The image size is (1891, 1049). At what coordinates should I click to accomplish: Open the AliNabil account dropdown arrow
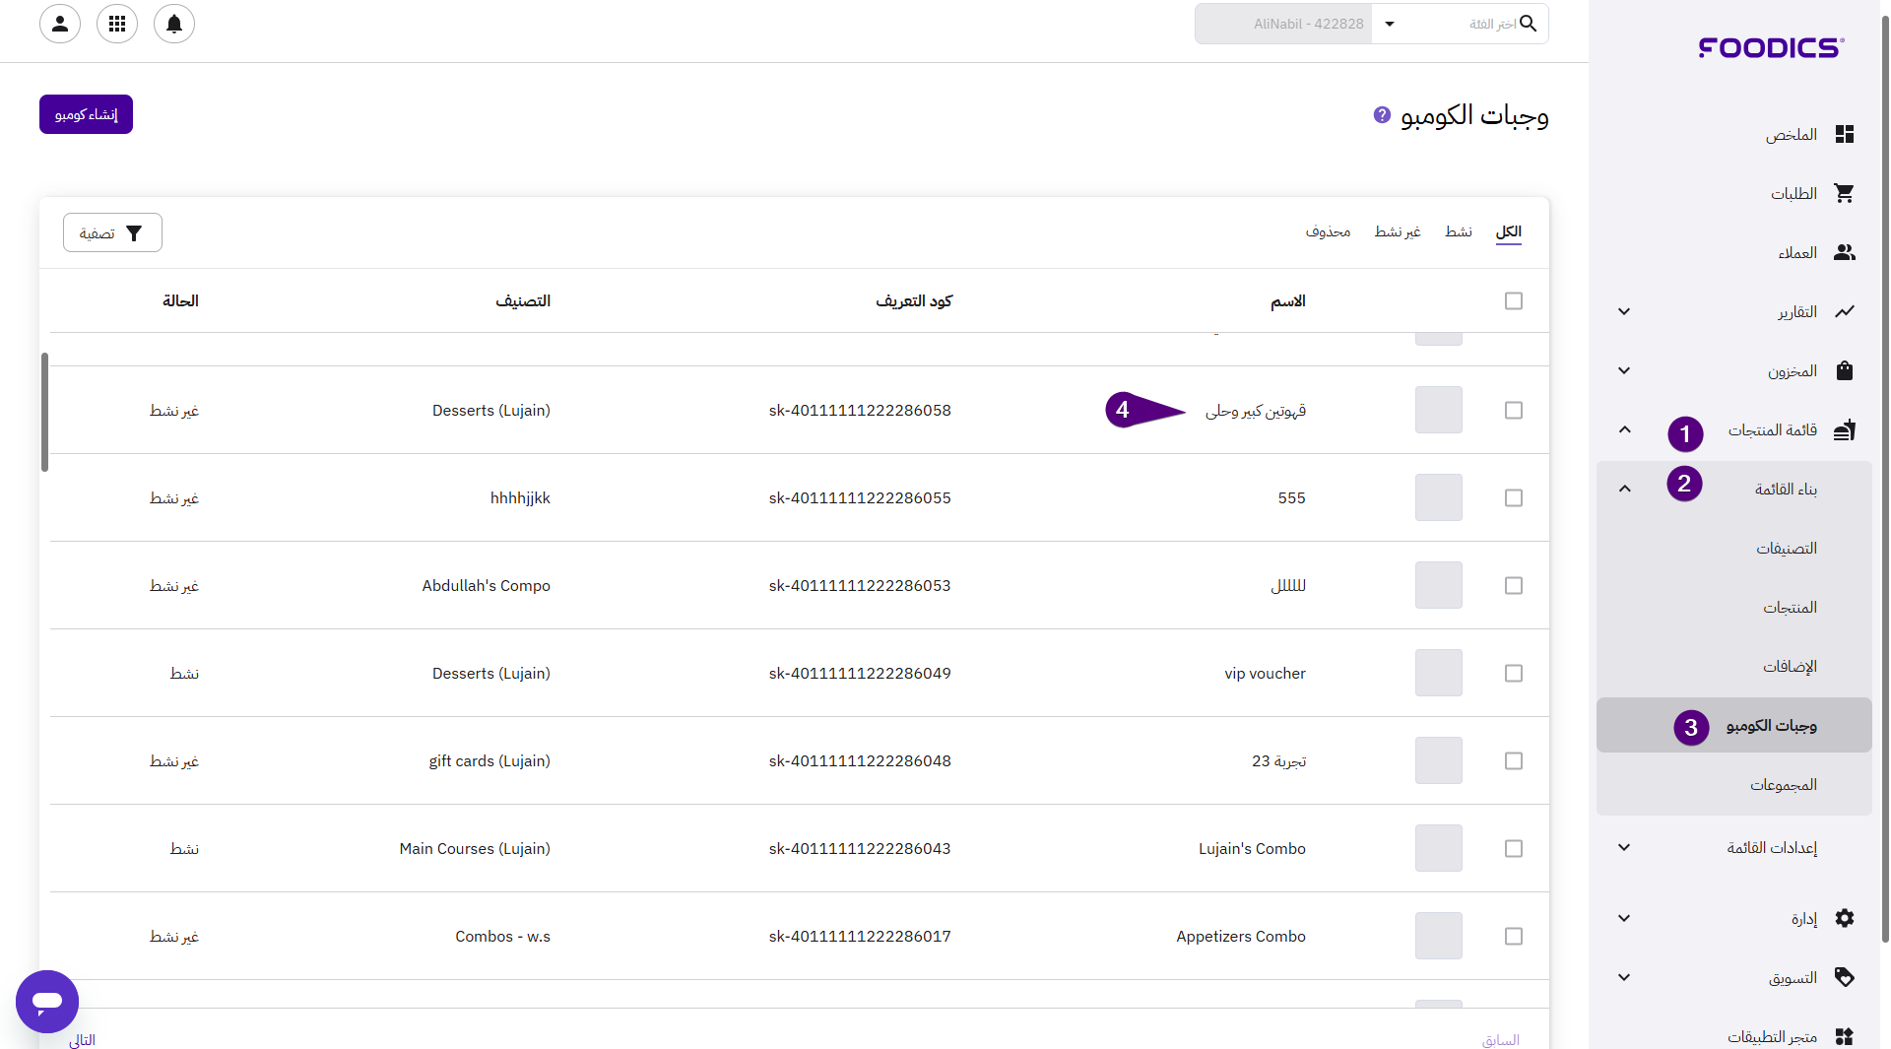tap(1390, 24)
